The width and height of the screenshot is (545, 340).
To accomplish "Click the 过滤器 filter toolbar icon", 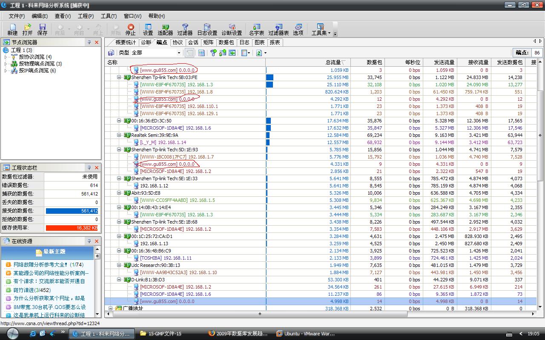I will (x=185, y=29).
